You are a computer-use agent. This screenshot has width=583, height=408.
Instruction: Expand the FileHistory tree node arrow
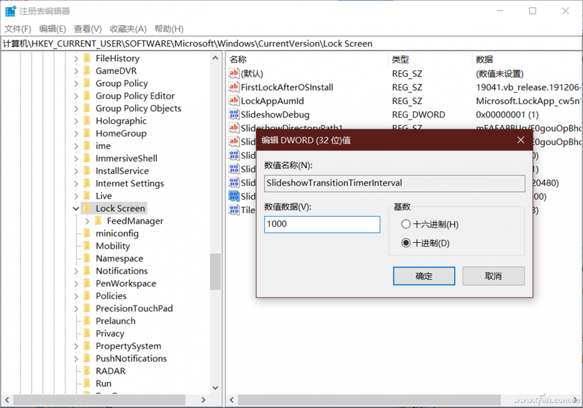point(76,59)
